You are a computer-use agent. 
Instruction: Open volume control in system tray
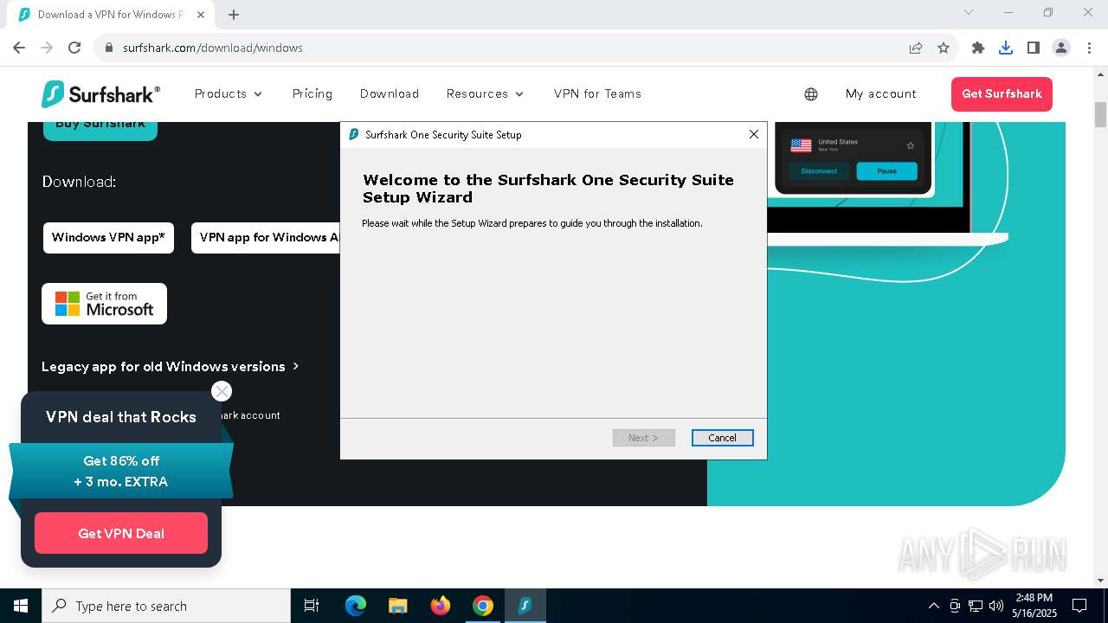click(x=995, y=606)
